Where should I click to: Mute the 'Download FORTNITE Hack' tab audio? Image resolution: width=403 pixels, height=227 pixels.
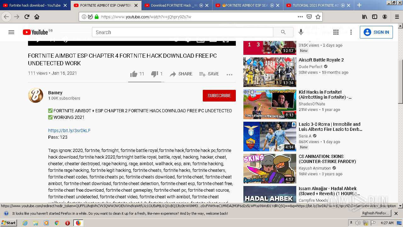pyautogui.click(x=201, y=5)
